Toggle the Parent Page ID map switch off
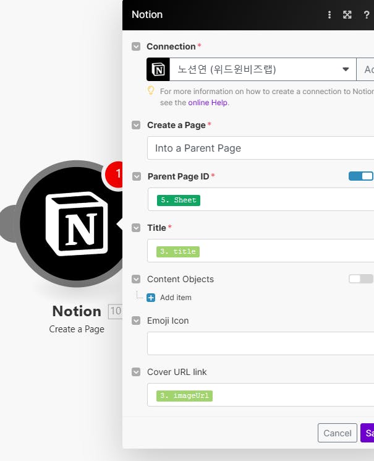 (361, 176)
